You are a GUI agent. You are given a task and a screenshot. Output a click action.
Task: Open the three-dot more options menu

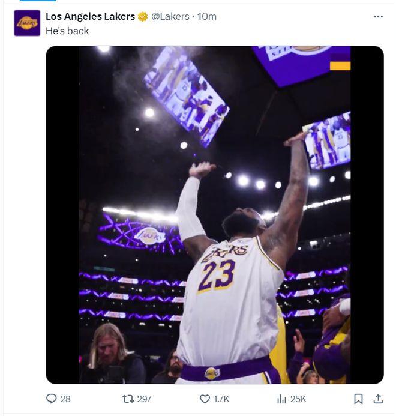(378, 16)
